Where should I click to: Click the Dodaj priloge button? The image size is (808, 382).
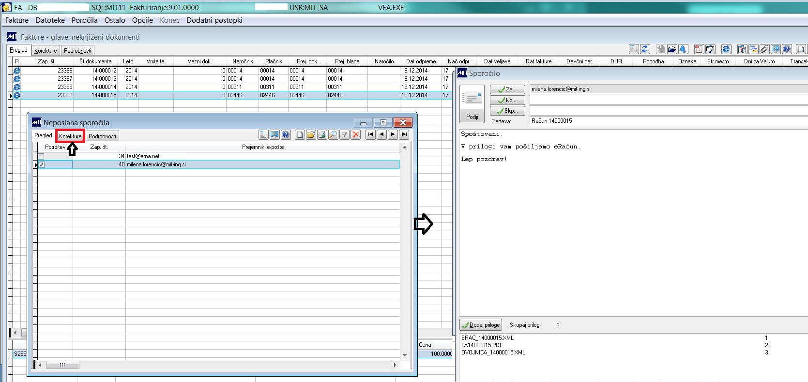pos(481,325)
